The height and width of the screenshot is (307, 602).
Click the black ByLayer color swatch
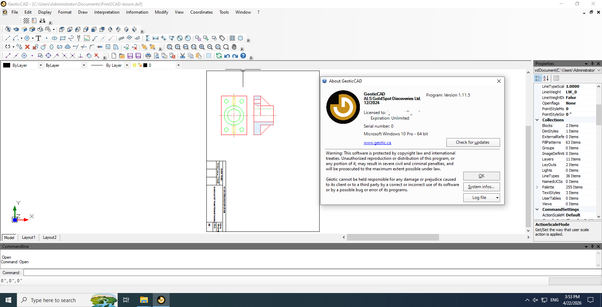pos(7,65)
